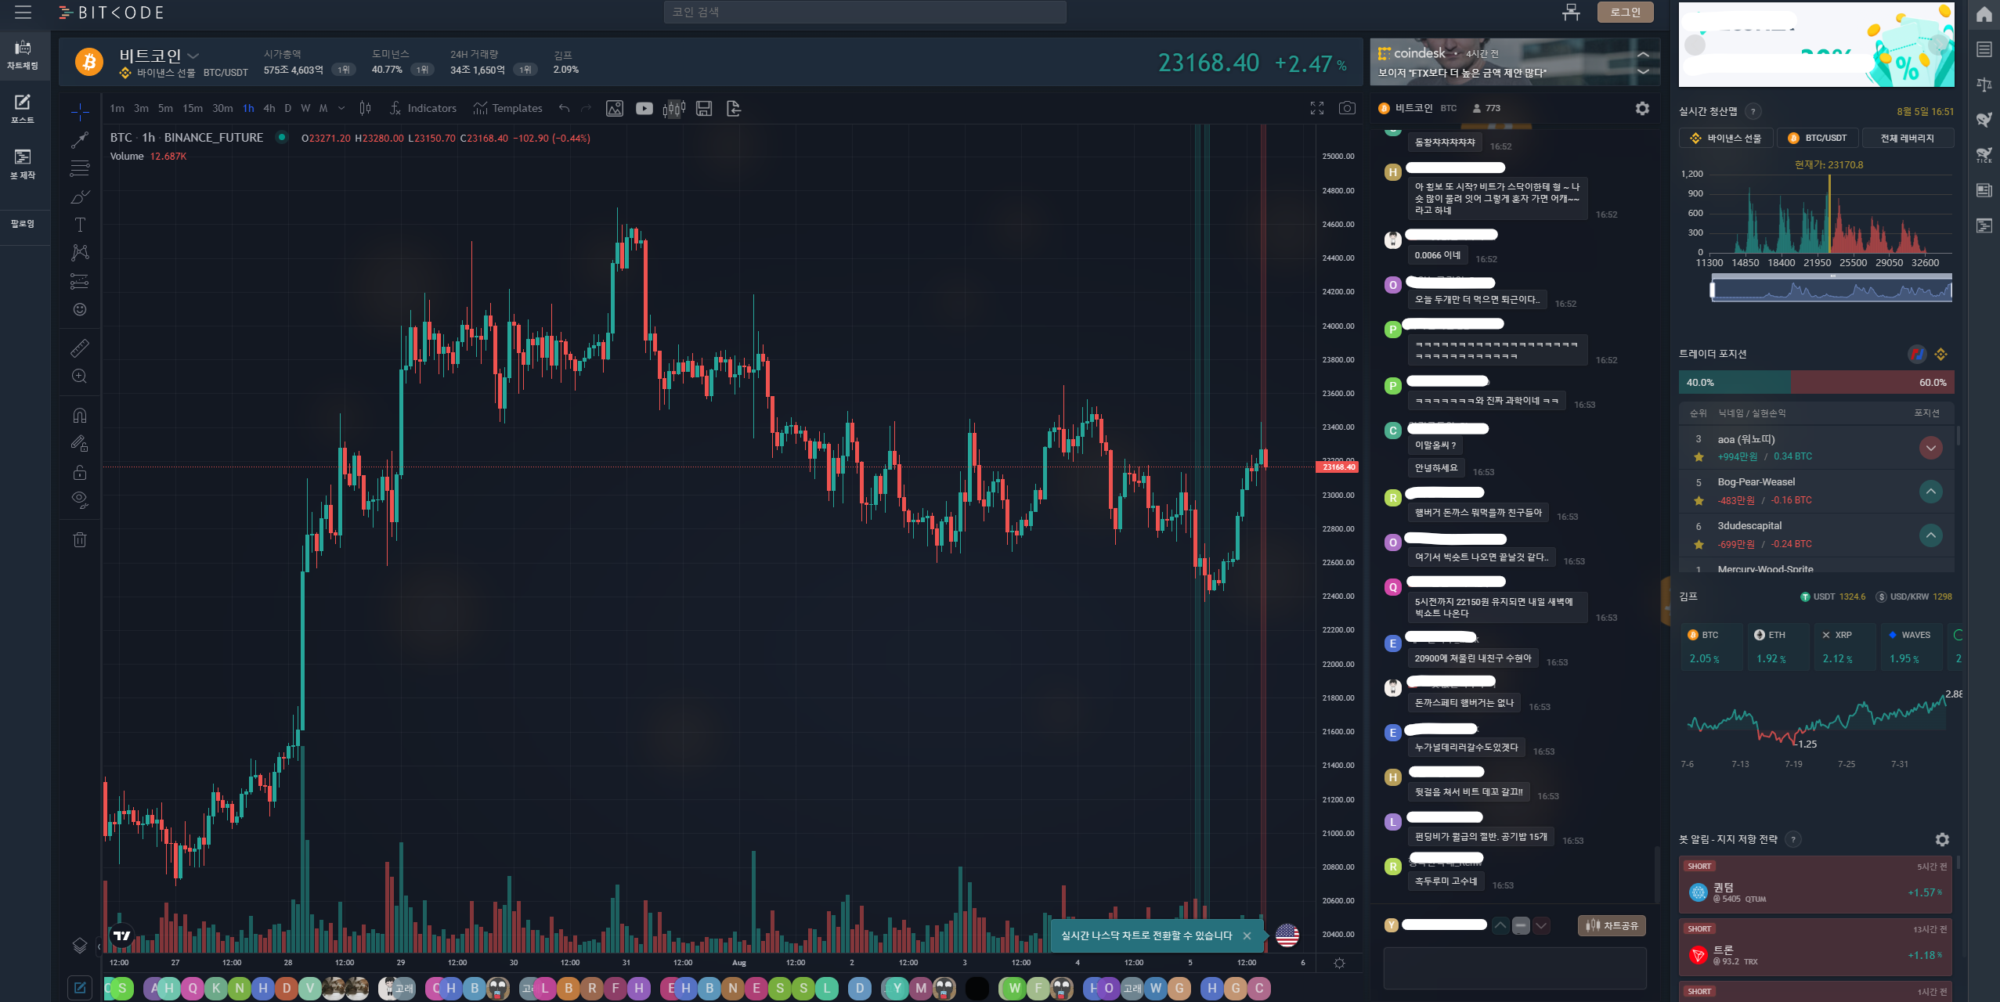2000x1002 pixels.
Task: Select BitMEX exchange icon in trader positions
Action: 1916,355
